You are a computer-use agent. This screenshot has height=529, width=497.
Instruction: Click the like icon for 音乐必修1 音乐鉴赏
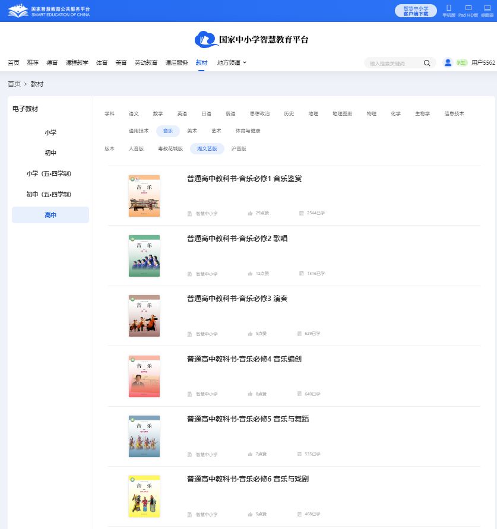coord(250,213)
